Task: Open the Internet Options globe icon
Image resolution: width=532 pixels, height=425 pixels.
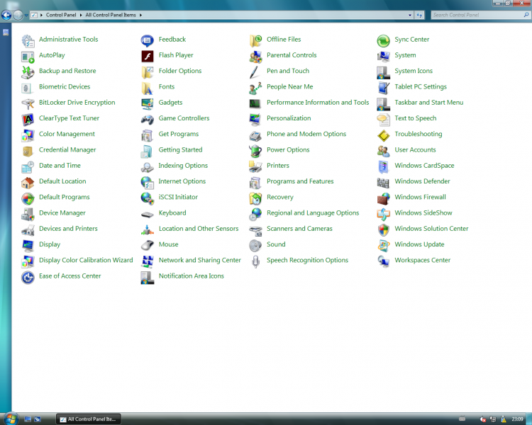Action: pos(148,182)
